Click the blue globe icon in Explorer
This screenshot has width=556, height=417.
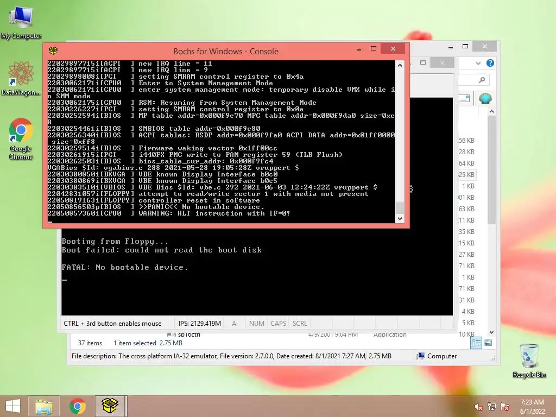[485, 98]
